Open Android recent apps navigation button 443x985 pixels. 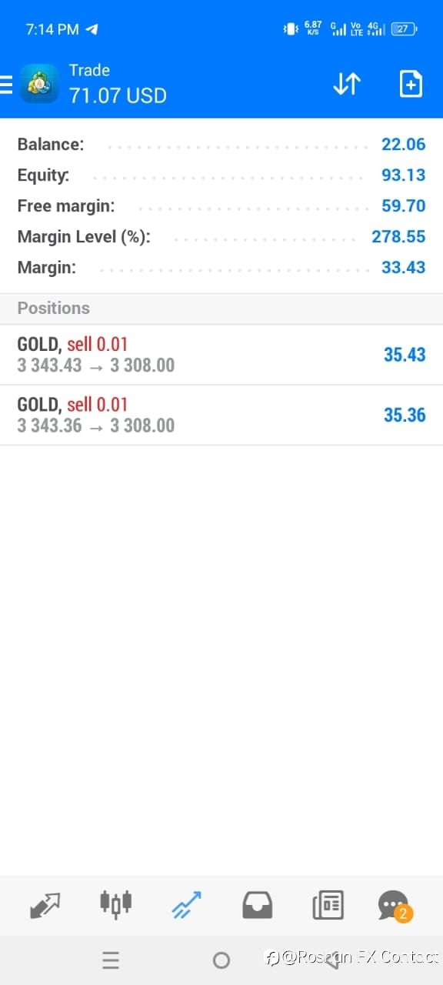111,960
